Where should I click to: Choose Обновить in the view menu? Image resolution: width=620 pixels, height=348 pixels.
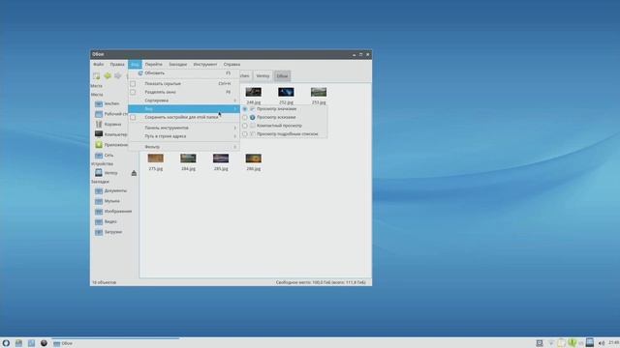coord(184,73)
